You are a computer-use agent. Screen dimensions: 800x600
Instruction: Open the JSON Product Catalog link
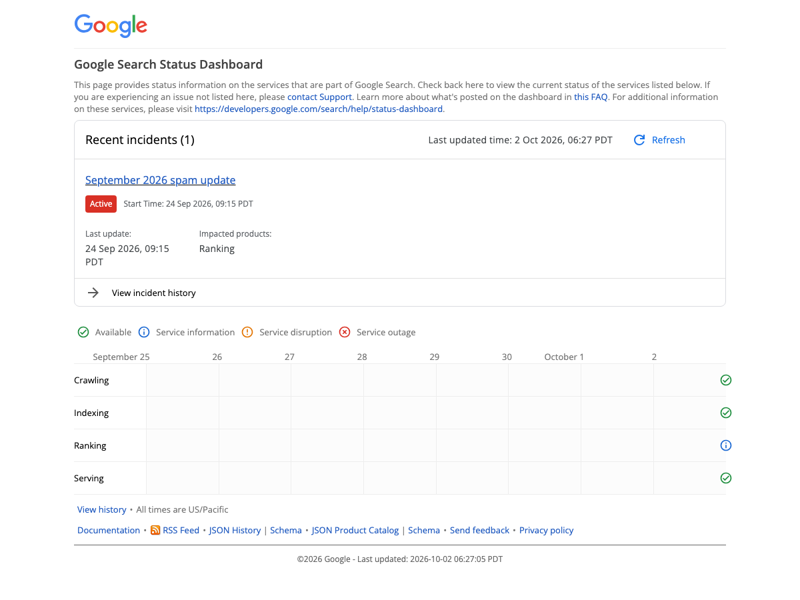[355, 530]
